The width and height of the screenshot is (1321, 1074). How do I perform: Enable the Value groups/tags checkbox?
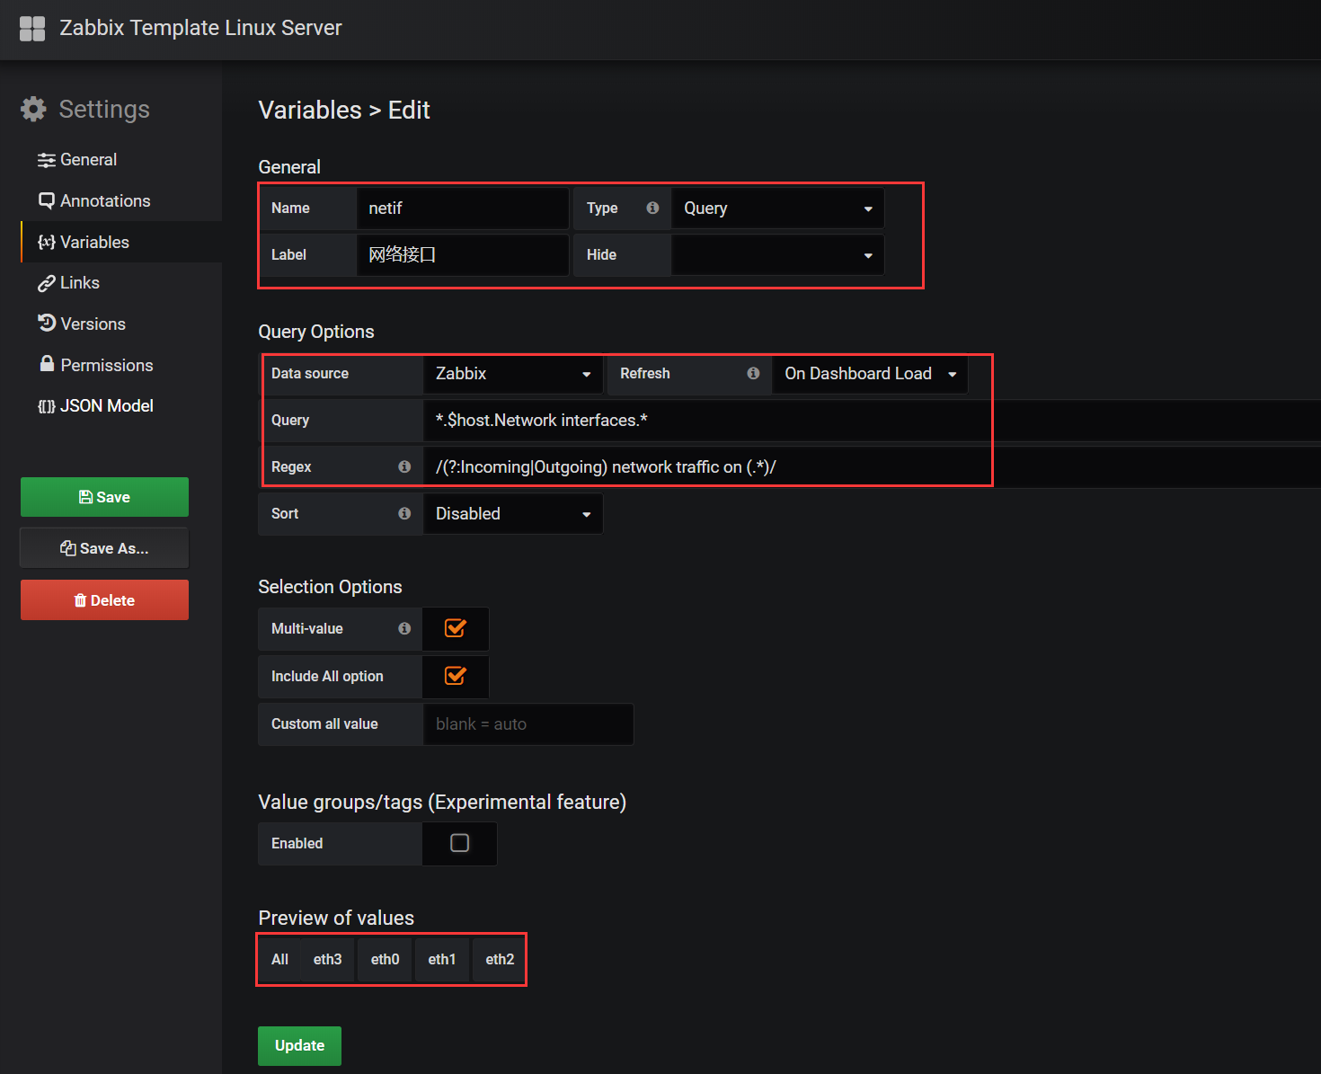click(x=459, y=843)
